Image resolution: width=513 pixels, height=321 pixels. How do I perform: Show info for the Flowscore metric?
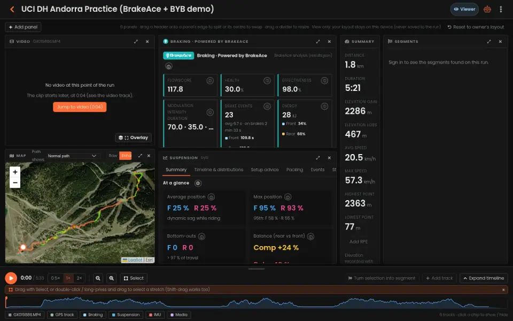tap(210, 81)
